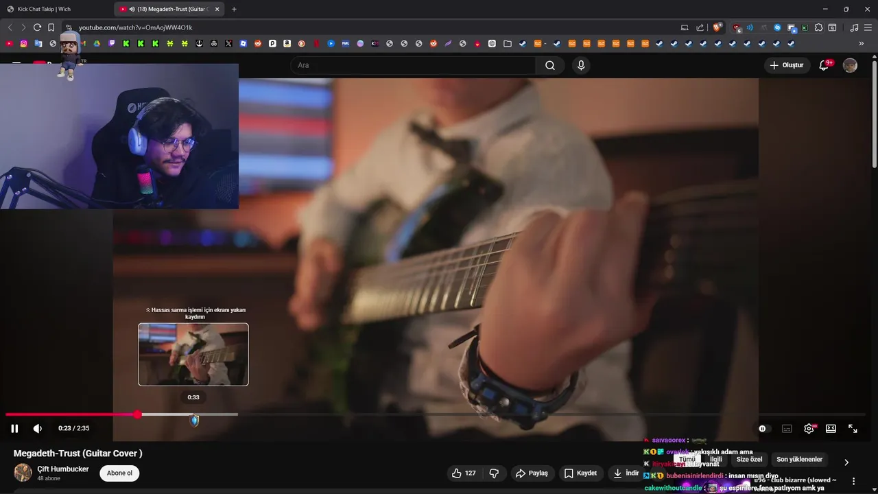Enter fullscreen mode
The width and height of the screenshot is (878, 494).
click(853, 428)
